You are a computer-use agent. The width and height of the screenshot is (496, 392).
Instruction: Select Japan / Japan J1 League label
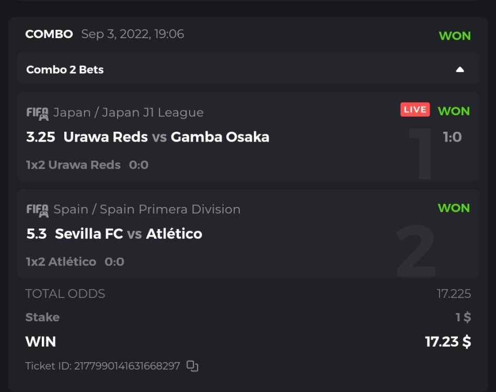click(129, 112)
